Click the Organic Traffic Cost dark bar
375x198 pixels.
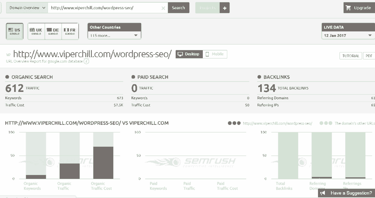(x=103, y=163)
